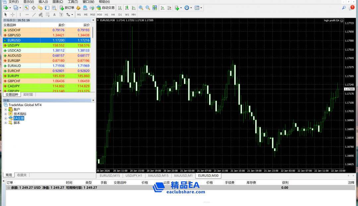This screenshot has height=206, width=358.
Task: Open the chart periods clock dropdown arrow
Action: (x=191, y=8)
